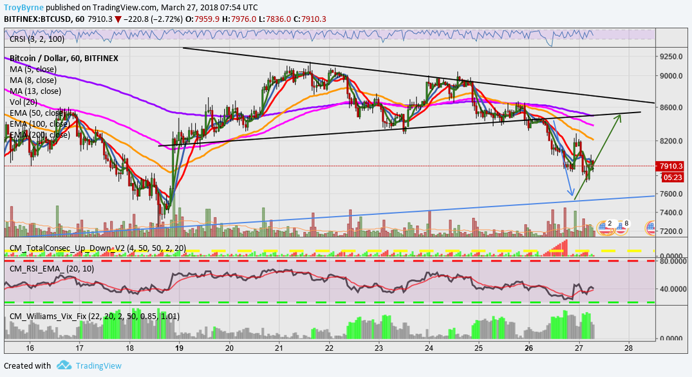Viewport: 692px width, 377px height.
Task: Select the MA (8, close) indicator label
Action: click(33, 80)
